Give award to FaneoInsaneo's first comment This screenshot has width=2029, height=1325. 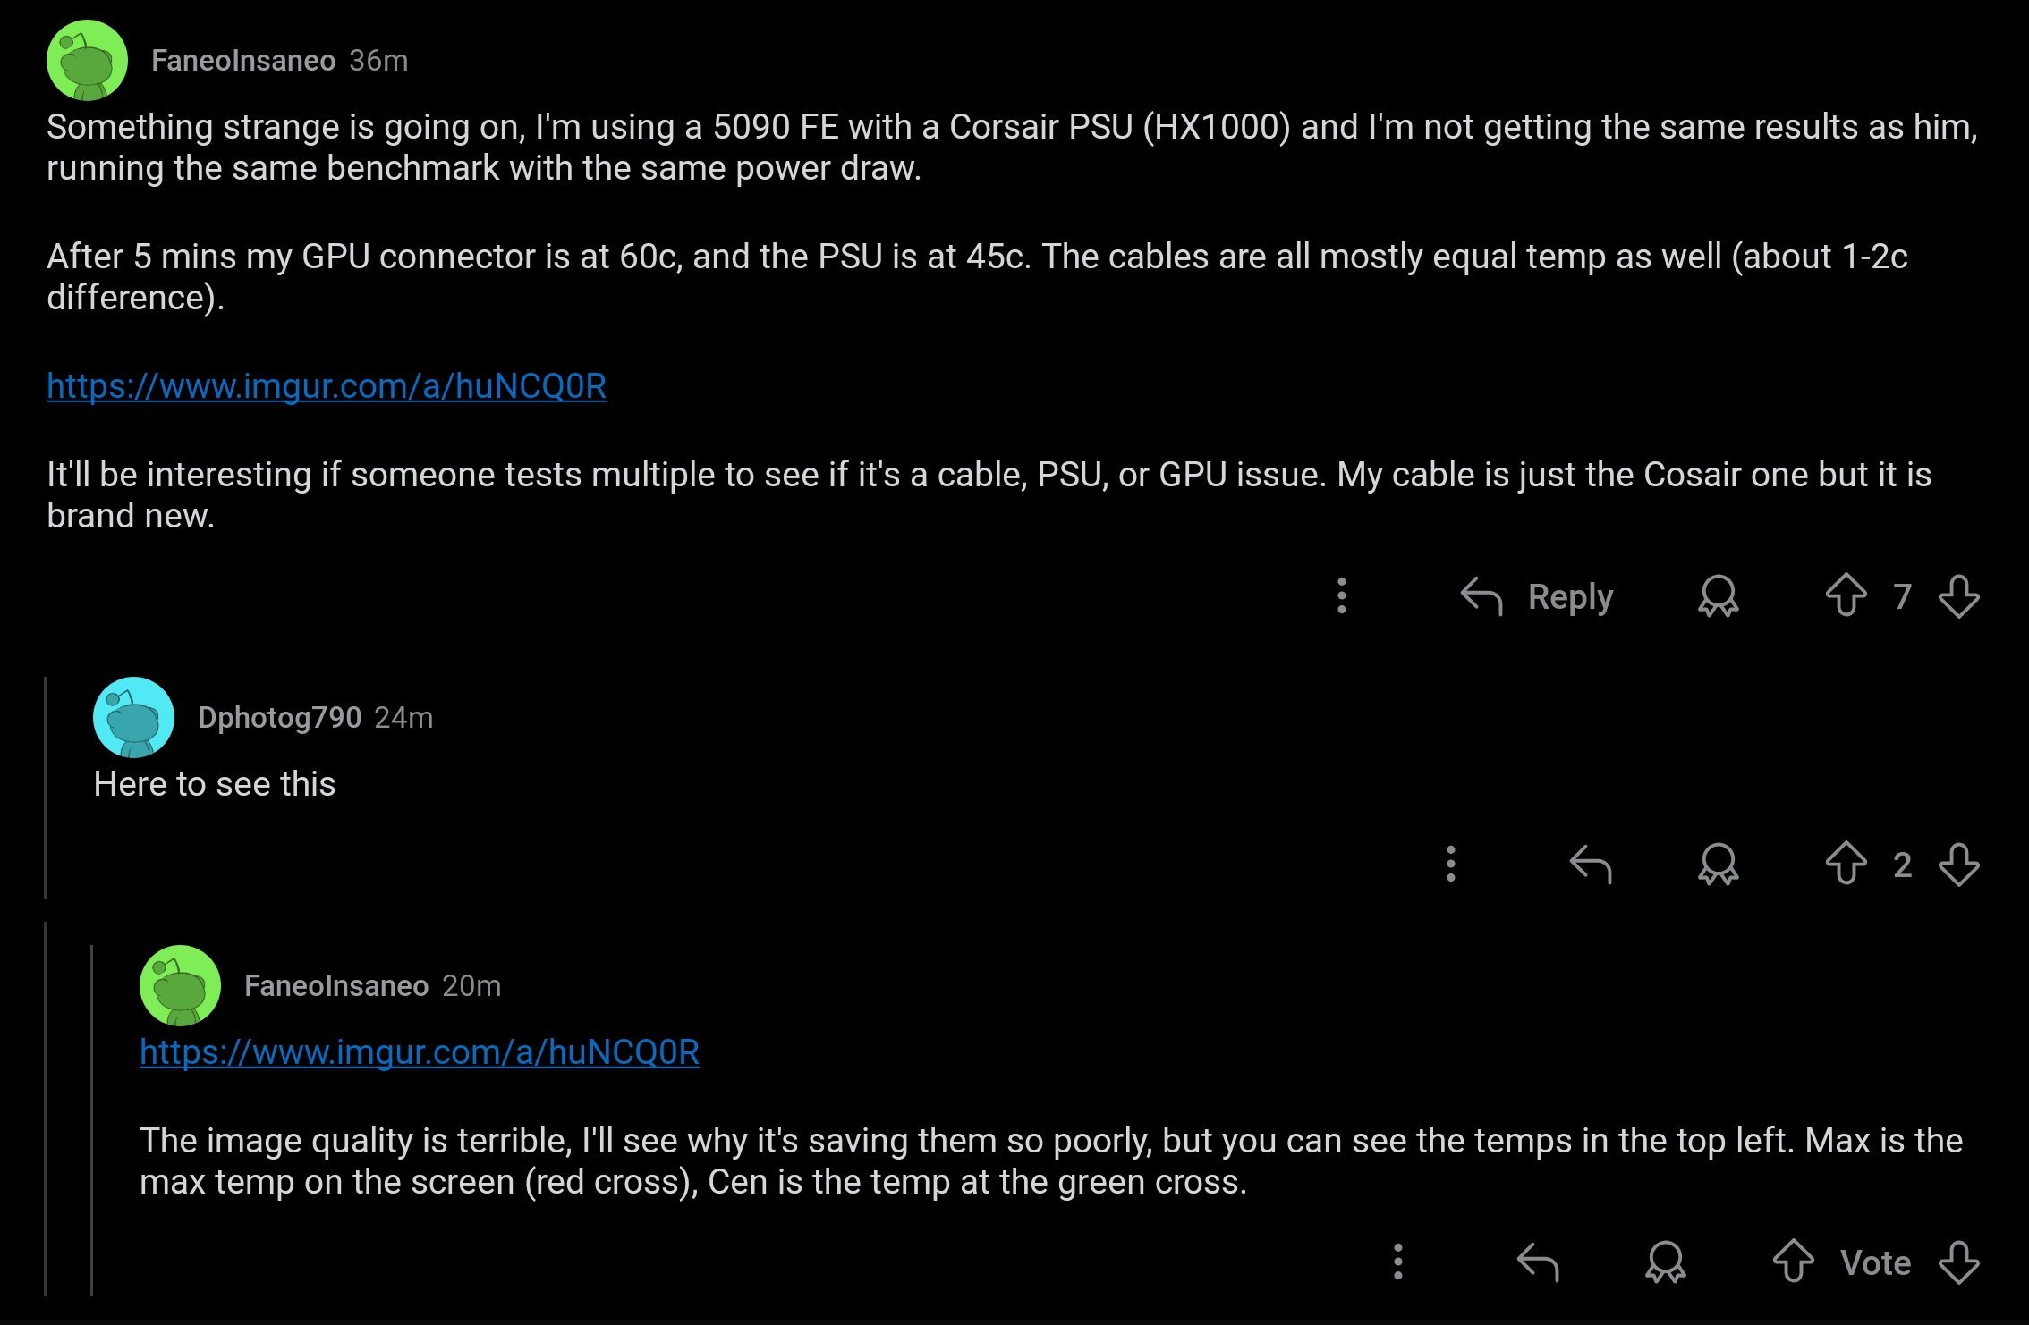pos(1718,596)
